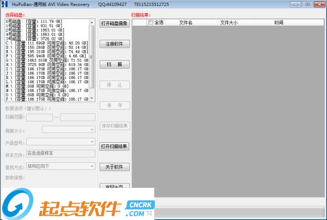Screen dimensions: 327x220
Task: Click the 文件大小 column header
Action: coord(229,22)
